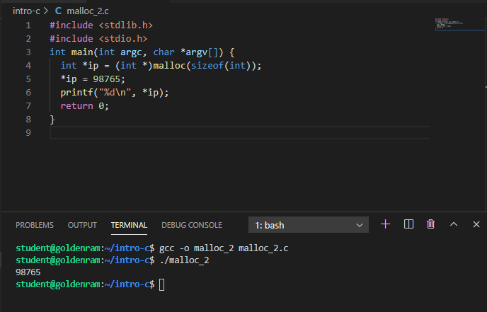Click the breadcrumb separator chevron
487x312 pixels.
coord(45,11)
